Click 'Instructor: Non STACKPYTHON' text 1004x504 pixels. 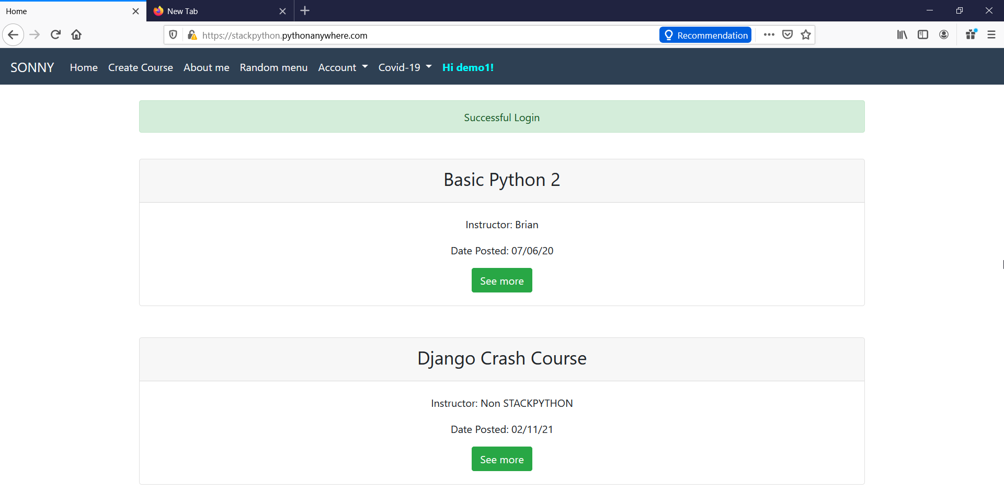502,403
